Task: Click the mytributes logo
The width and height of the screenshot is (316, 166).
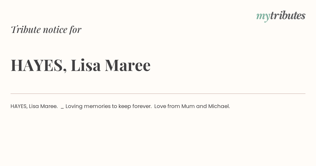Action: pyautogui.click(x=281, y=16)
